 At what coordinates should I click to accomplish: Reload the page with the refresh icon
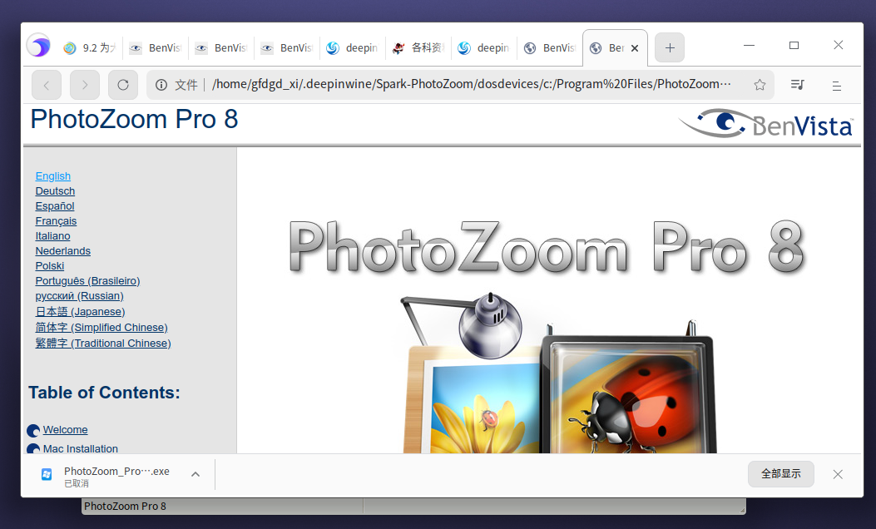123,85
